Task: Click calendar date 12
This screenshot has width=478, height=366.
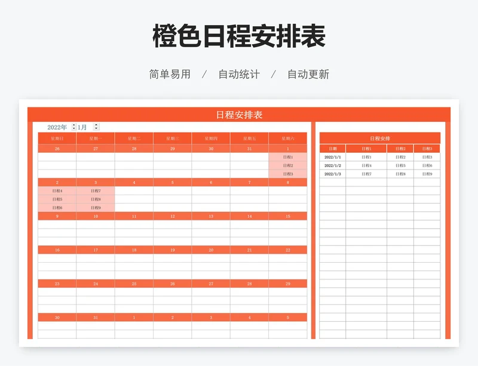Action: tap(173, 216)
